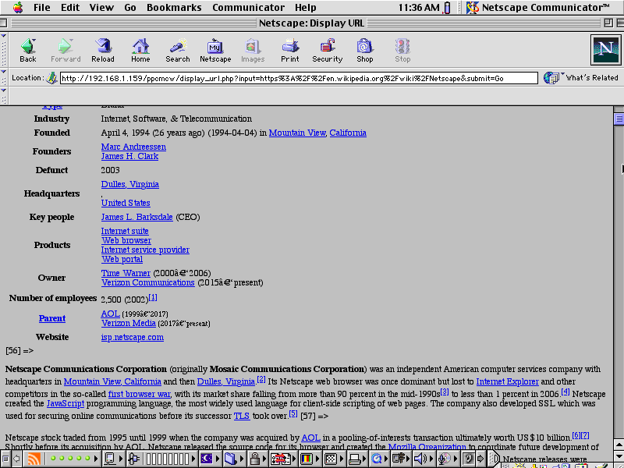Screen dimensions: 624x468
Task: Collapse the Location toolbar via its handle
Action: click(x=4, y=77)
